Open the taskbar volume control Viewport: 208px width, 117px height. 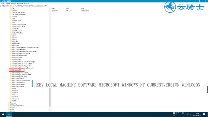click(191, 114)
